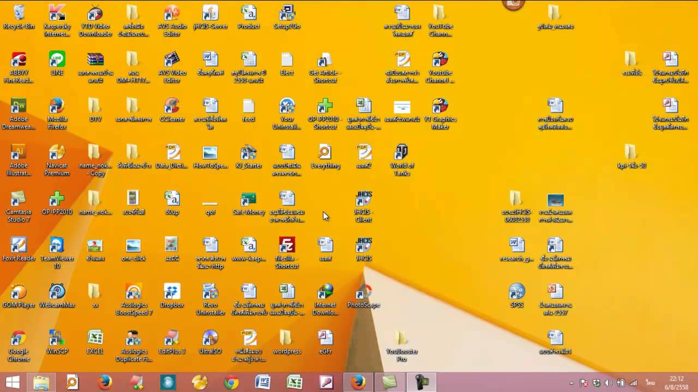Launch Adobe Dreamweaver from desktop
698x392 pixels.
pos(19,114)
